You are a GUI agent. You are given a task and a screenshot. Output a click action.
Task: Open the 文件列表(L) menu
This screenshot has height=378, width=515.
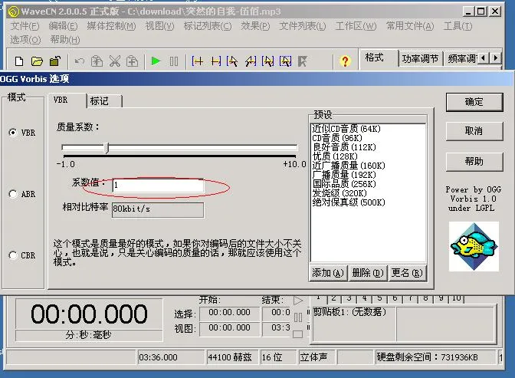(303, 26)
